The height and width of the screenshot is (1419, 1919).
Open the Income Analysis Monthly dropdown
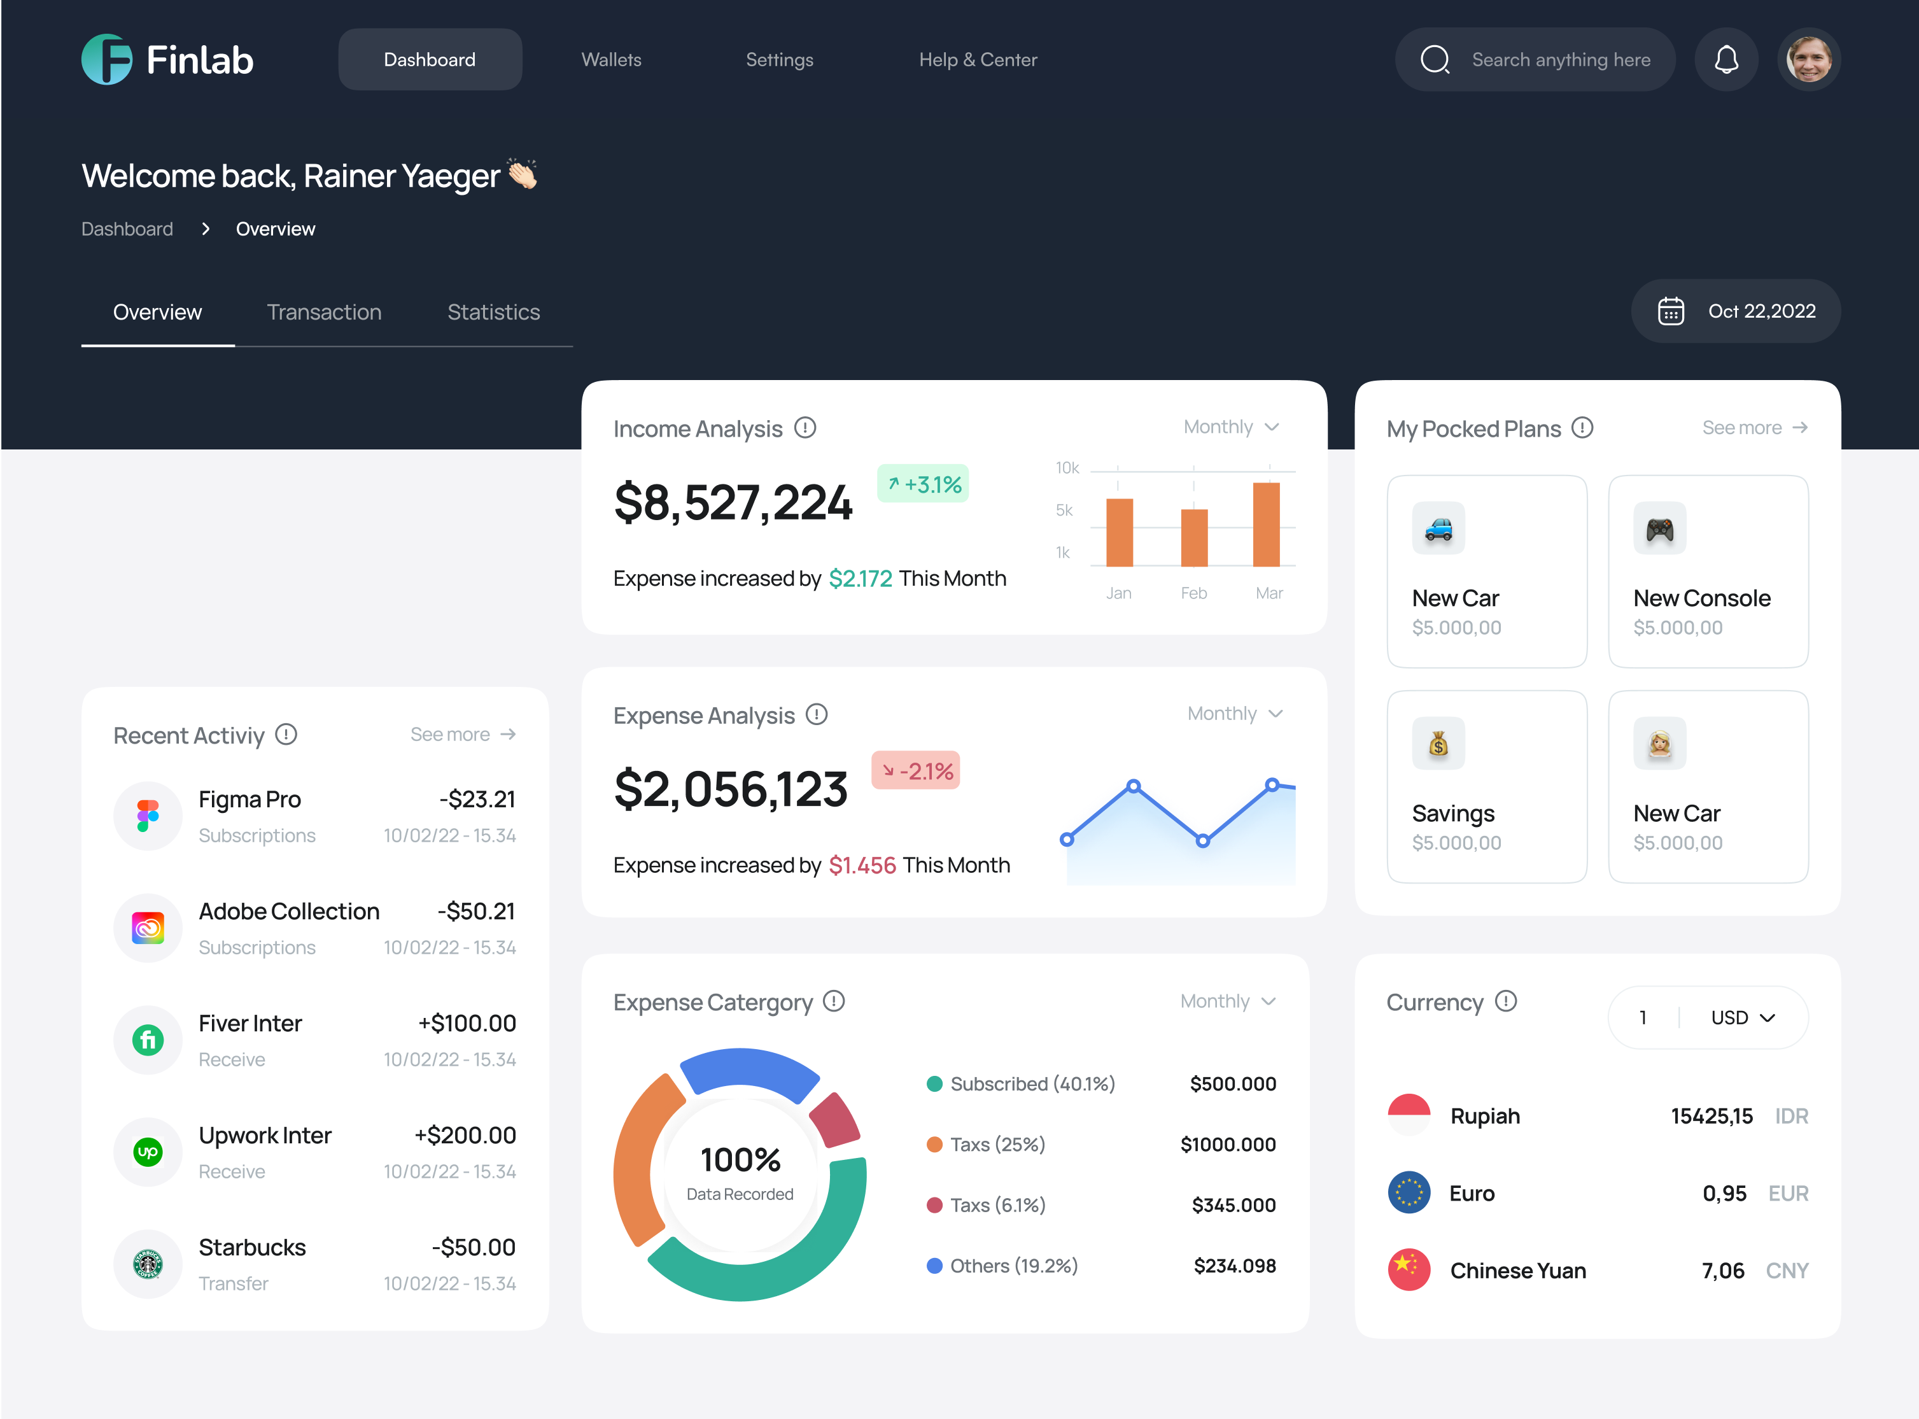pyautogui.click(x=1231, y=427)
